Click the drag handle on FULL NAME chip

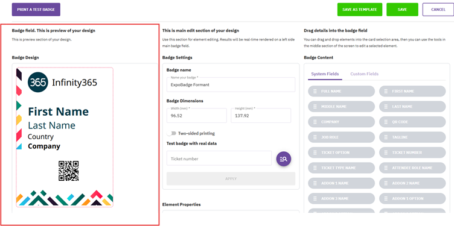(x=315, y=92)
